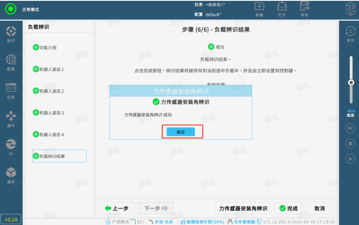Open the 配置 settings icon
The width and height of the screenshot is (359, 225).
[x=11, y=62]
